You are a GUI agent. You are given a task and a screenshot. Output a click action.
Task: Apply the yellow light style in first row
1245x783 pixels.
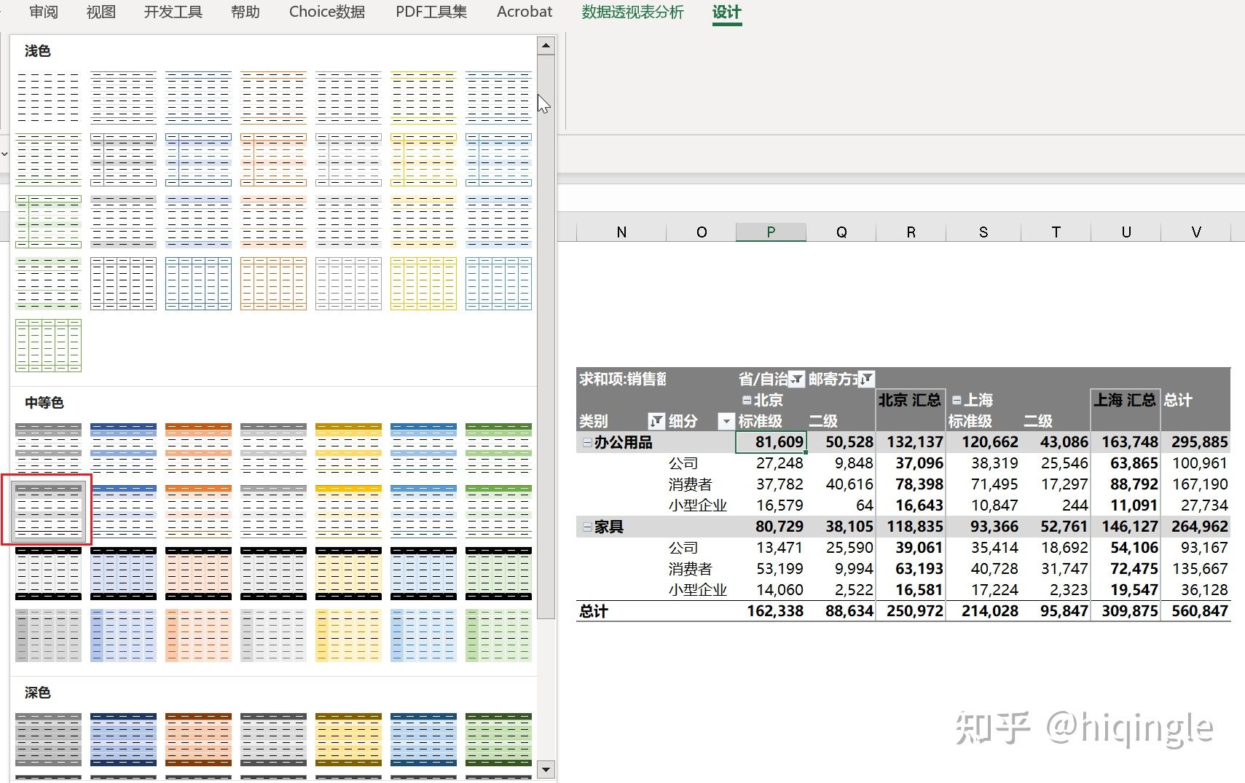tap(423, 98)
